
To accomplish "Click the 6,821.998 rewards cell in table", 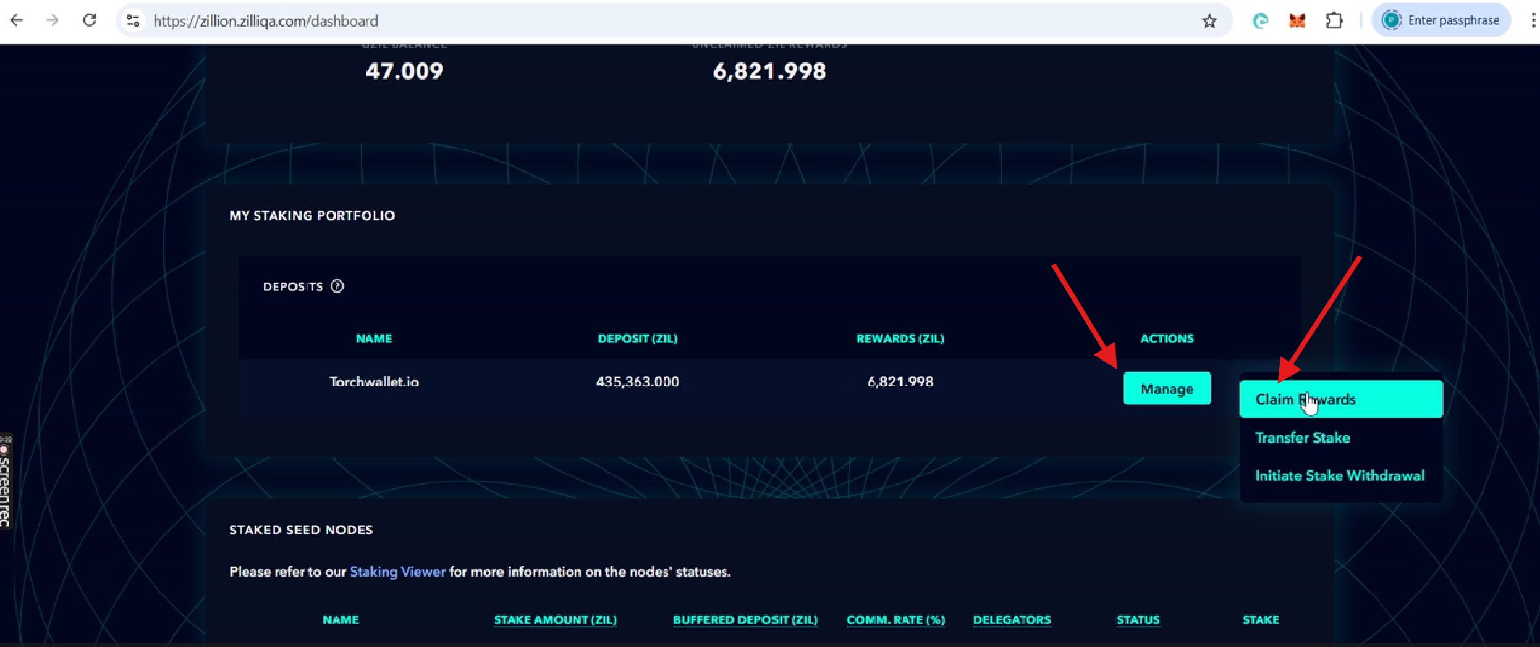I will tap(900, 382).
